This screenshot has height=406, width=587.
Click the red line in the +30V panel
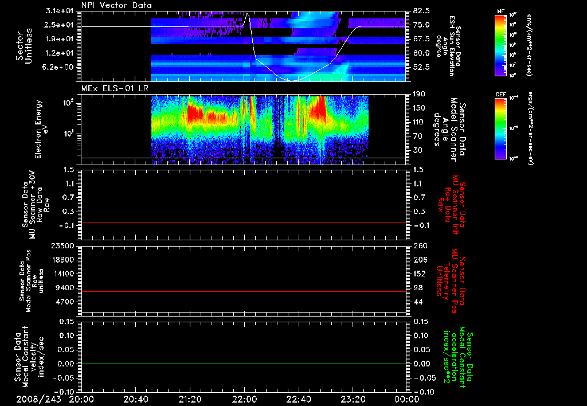click(244, 222)
